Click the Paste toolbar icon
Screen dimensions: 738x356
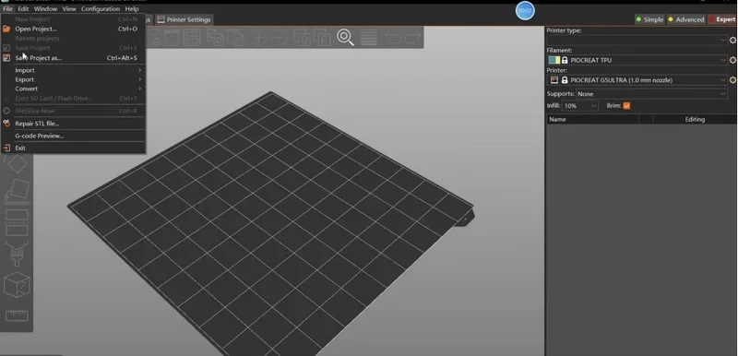[235, 38]
